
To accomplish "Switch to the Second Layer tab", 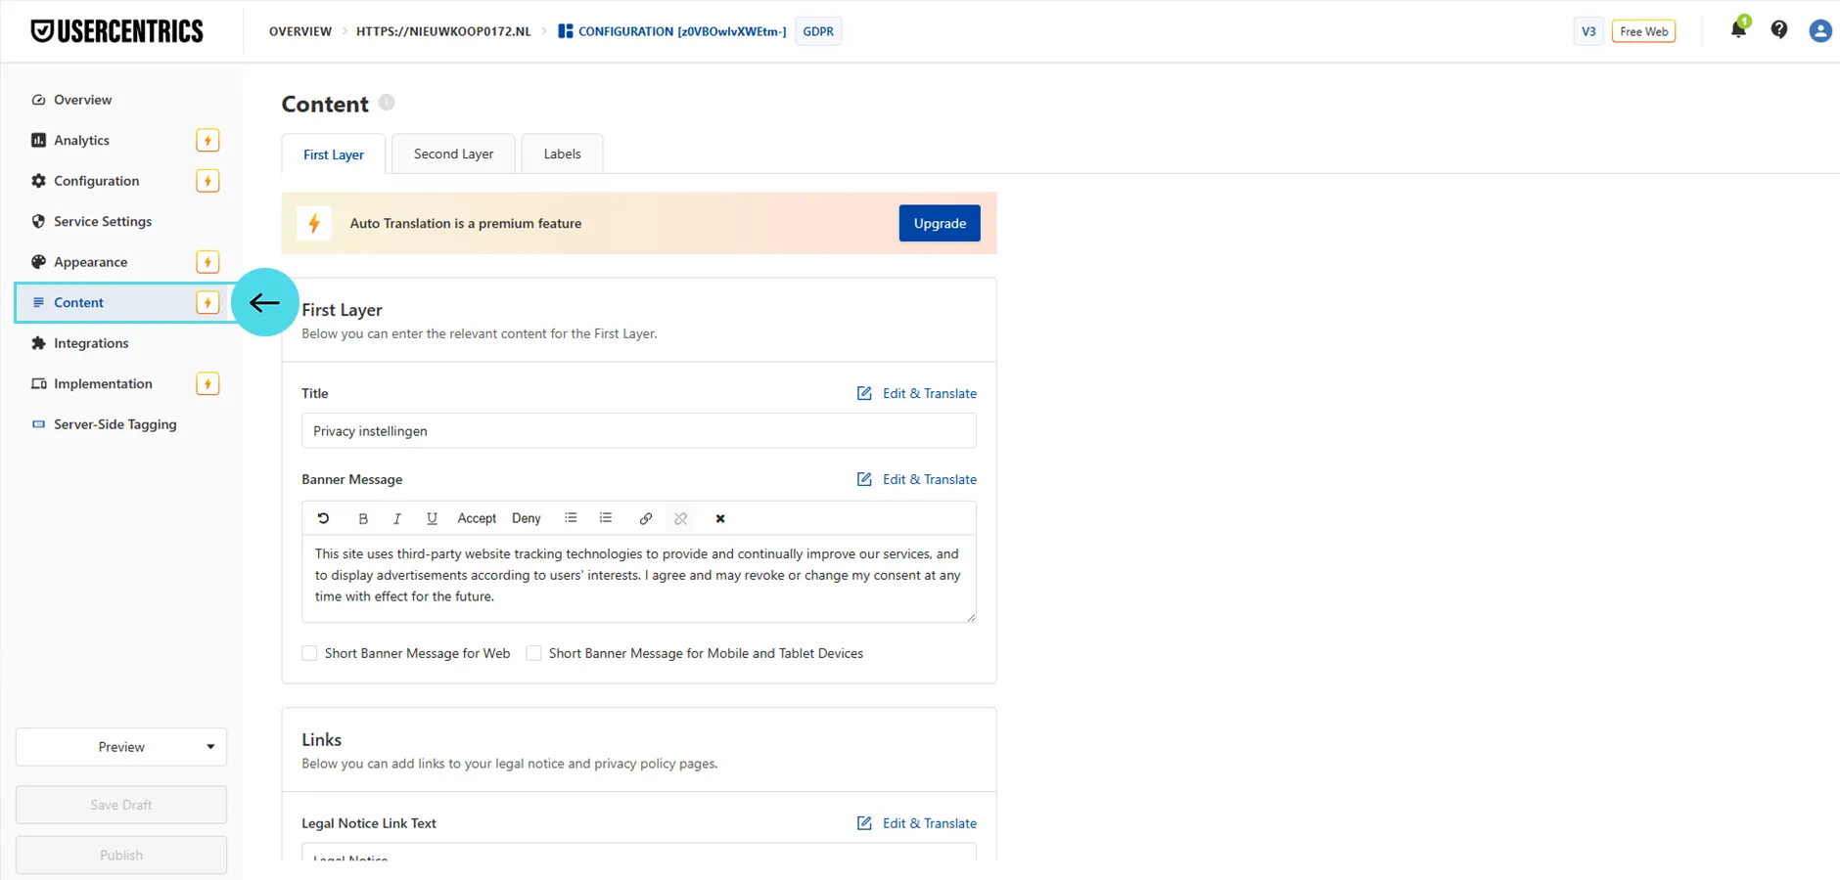I will tap(453, 154).
